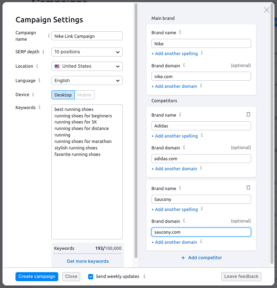
Task: Click info icon next to Adidas Brand name
Action: (x=180, y=114)
